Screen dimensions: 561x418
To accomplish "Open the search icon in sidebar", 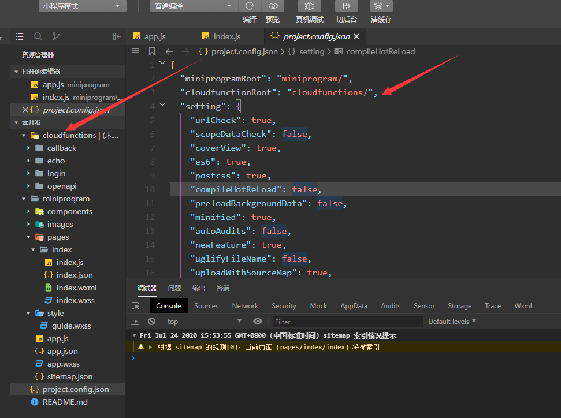I will click(38, 36).
